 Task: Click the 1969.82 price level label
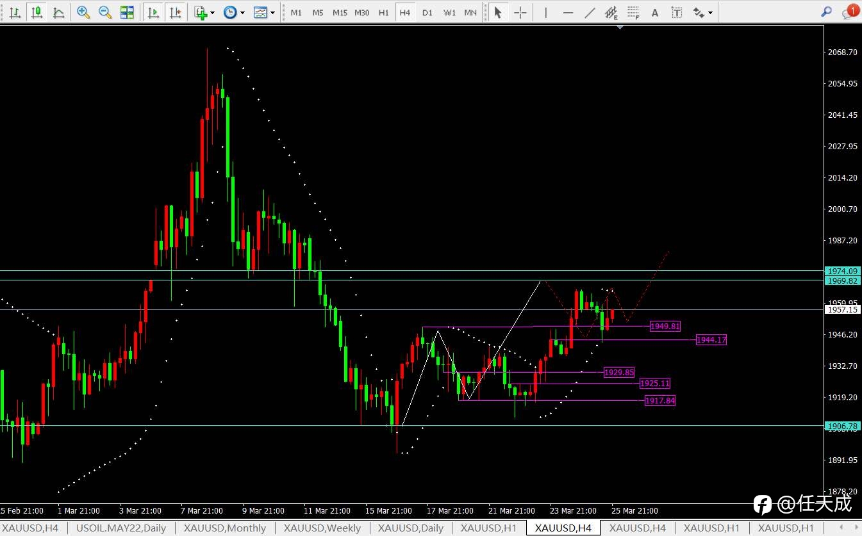click(842, 280)
